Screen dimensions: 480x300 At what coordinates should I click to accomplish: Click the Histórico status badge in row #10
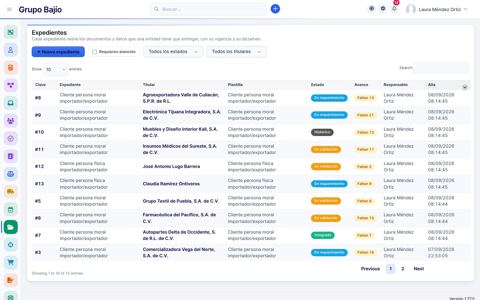click(x=322, y=132)
